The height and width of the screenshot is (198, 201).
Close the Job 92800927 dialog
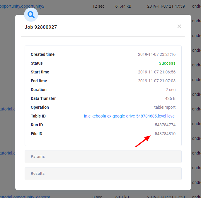pyautogui.click(x=179, y=26)
